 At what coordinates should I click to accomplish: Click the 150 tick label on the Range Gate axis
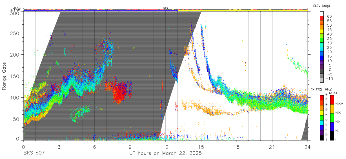15,76
